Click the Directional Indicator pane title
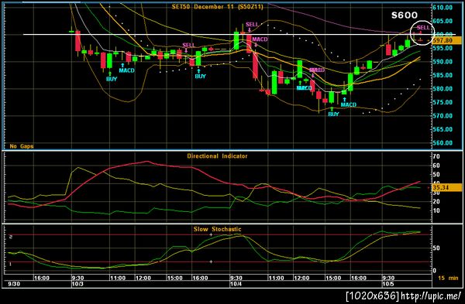The height and width of the screenshot is (304, 465). 217,156
